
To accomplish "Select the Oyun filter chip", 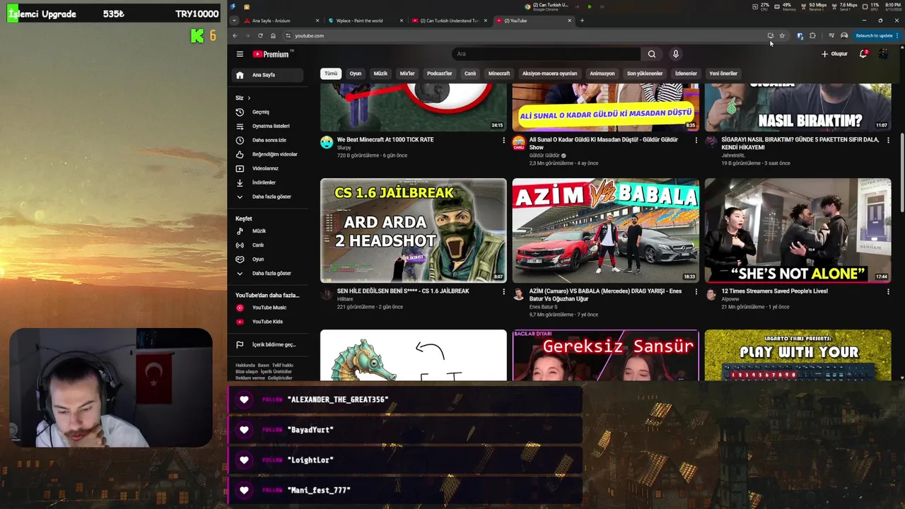I will 356,74.
